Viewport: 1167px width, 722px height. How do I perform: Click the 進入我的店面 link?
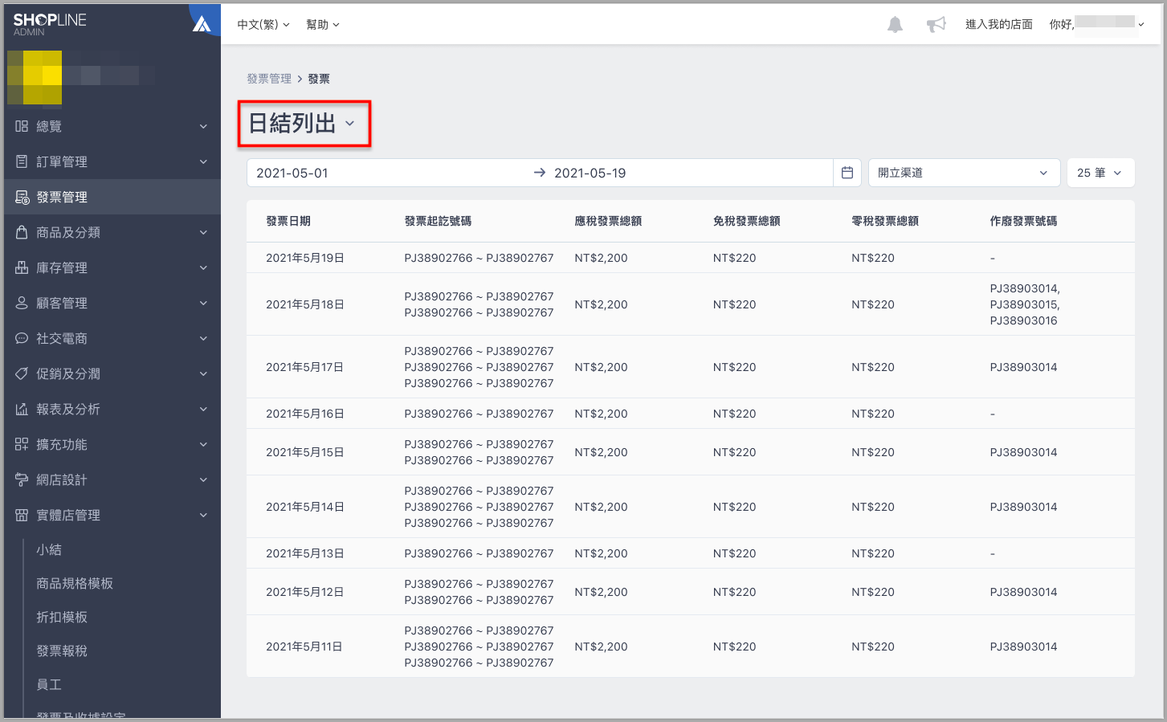998,25
